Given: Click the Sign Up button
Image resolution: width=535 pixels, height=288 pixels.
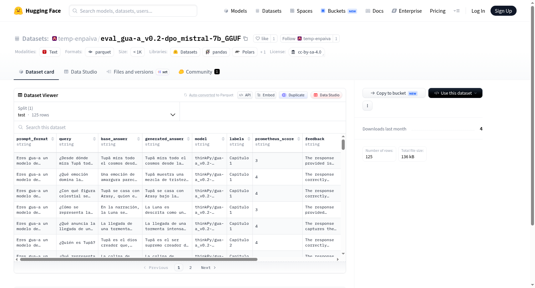Looking at the screenshot, I should (x=503, y=11).
